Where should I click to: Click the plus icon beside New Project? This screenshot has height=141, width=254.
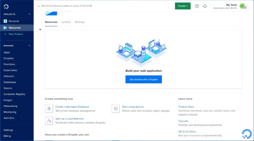[x=5, y=34]
